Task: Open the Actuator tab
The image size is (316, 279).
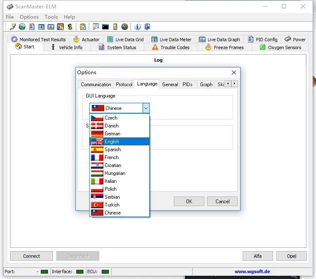Action: [86, 39]
